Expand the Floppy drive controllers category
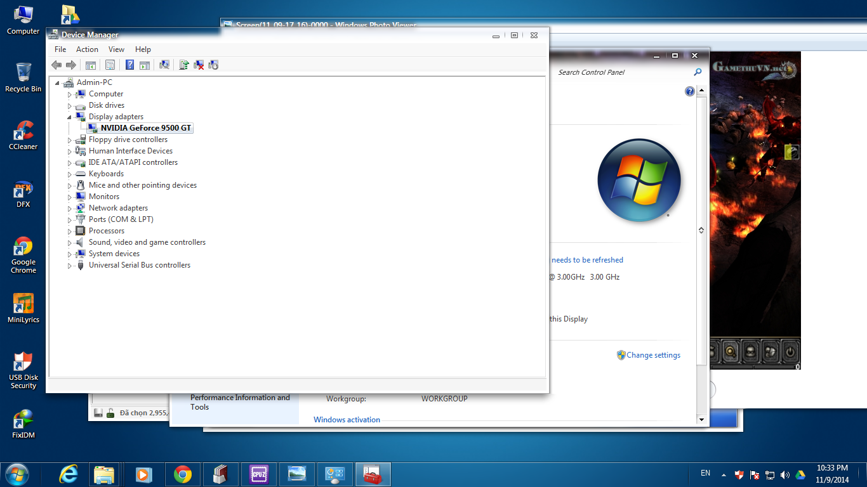The image size is (867, 487). 70,140
